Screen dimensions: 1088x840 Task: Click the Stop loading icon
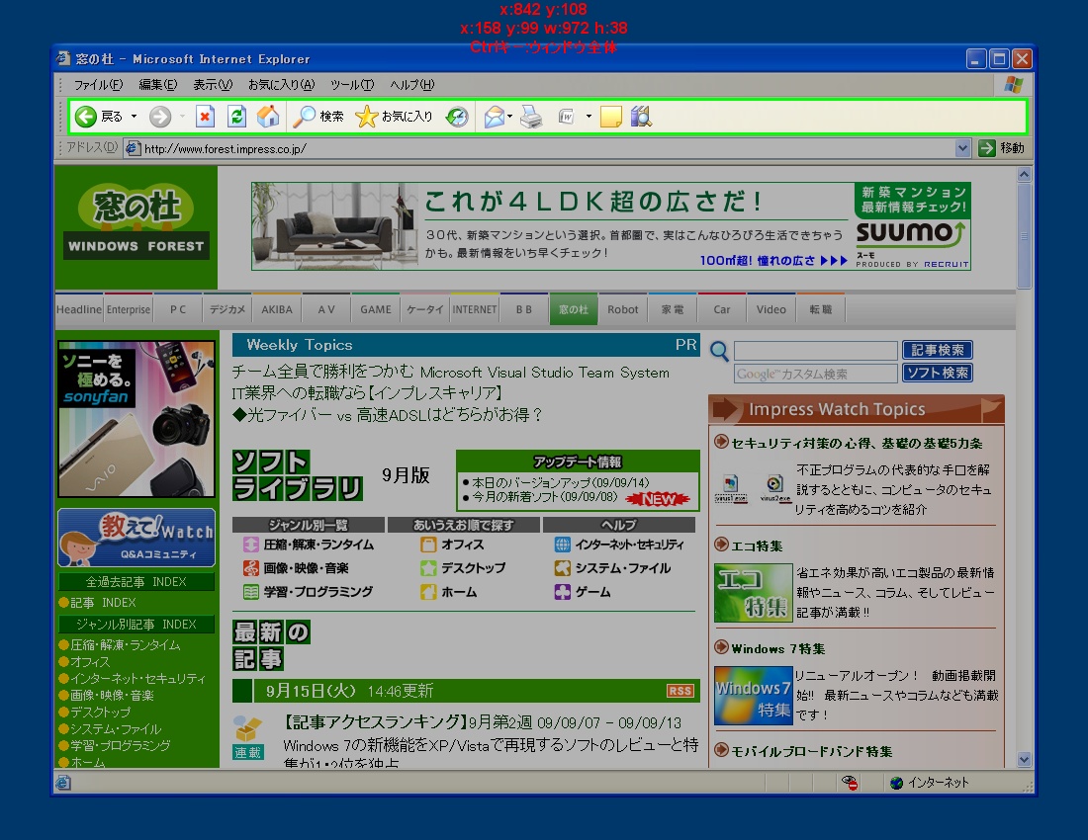coord(205,117)
